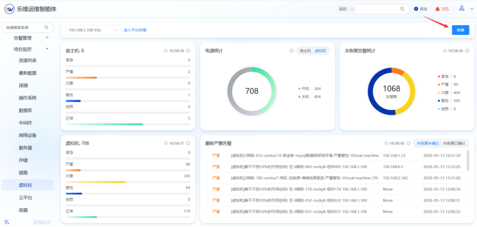
Task: Open the 192.168.1.100-Elio platform dropdown
Action: 94,30
